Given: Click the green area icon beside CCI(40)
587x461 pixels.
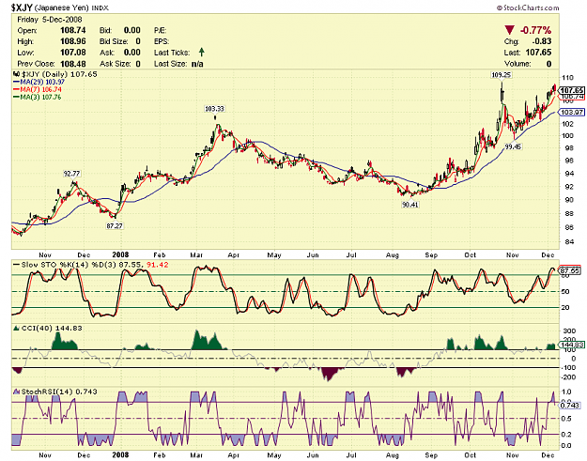Looking at the screenshot, I should point(16,329).
